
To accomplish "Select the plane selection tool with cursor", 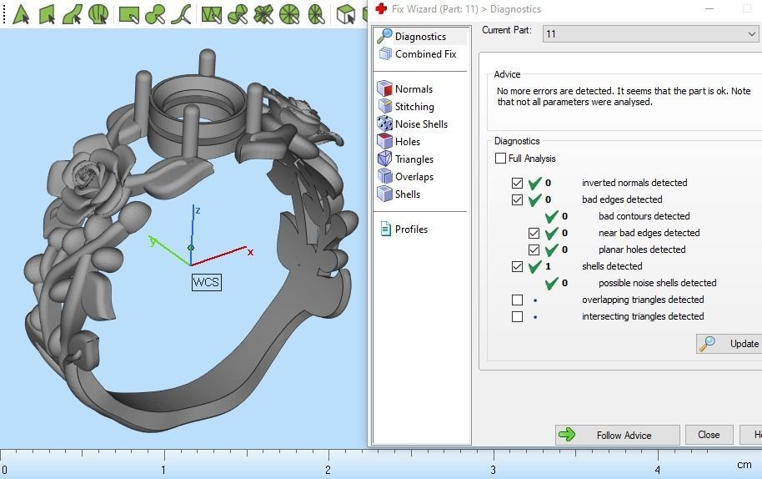I will 48,14.
